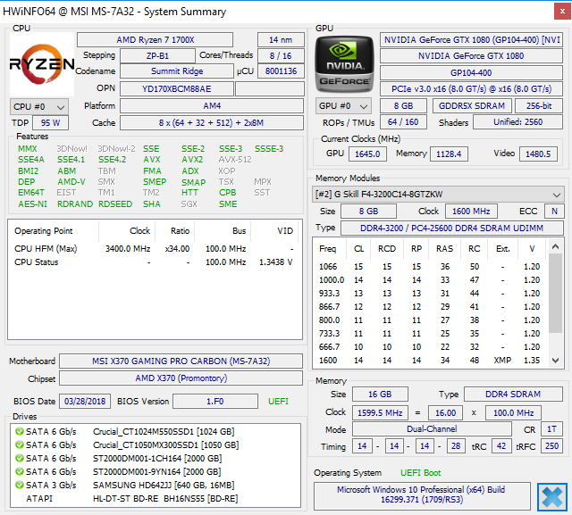
Task: Click the PCIe v3.0 x16 bus field
Action: pos(471,89)
